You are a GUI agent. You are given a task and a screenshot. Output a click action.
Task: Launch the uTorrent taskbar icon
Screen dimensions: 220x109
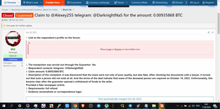click(x=107, y=106)
